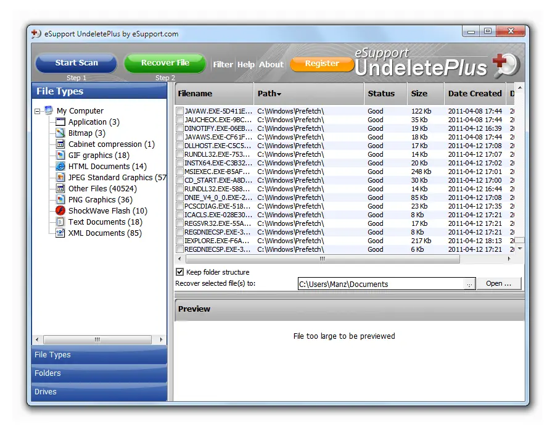The image size is (555, 432).
Task: Sort by the Filename column header
Action: (x=214, y=93)
